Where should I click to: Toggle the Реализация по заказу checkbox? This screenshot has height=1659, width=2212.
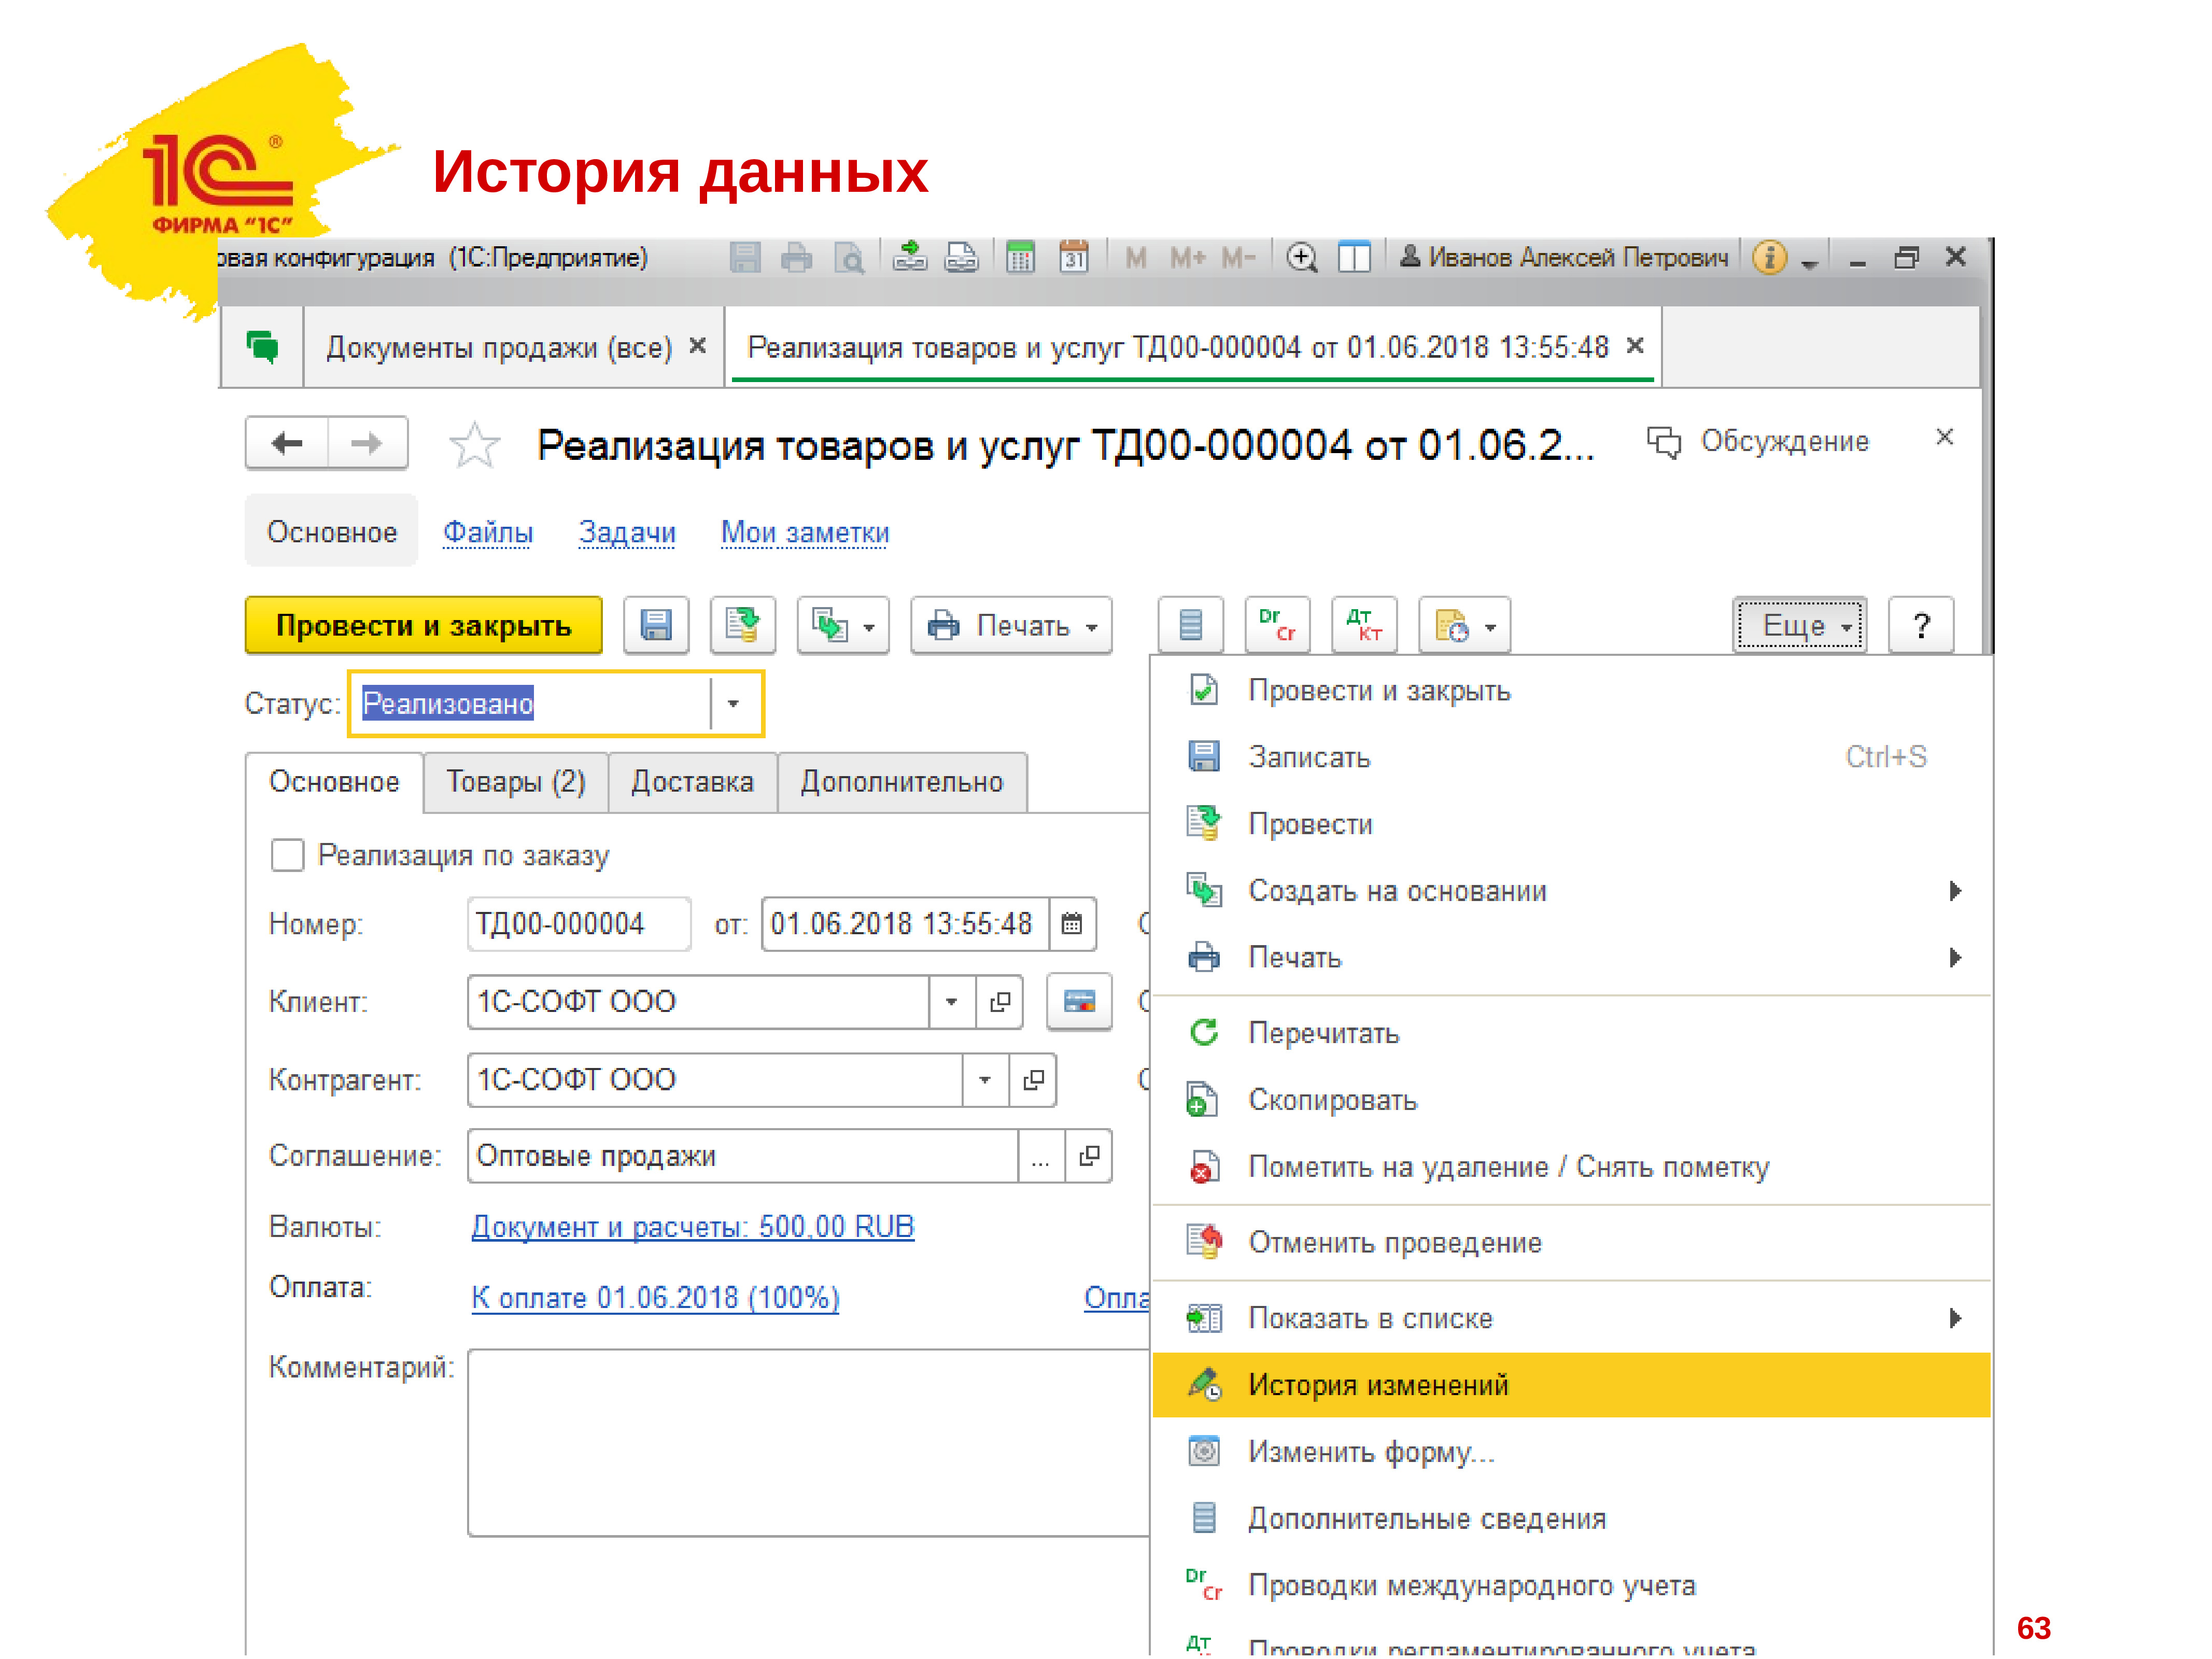[x=287, y=855]
